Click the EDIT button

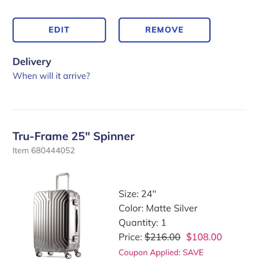tap(59, 30)
